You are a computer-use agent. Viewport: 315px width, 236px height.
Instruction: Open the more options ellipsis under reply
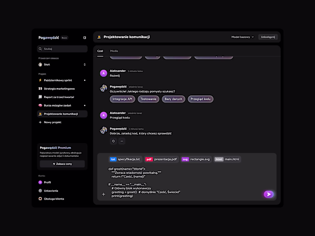[122, 141]
